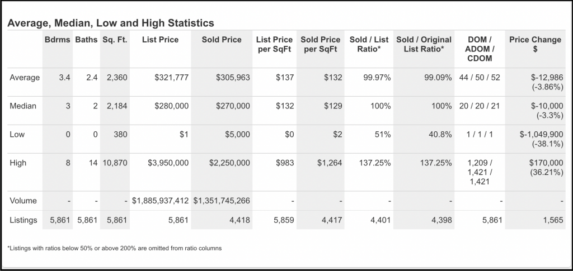Click the Sold Price column header

pyautogui.click(x=223, y=40)
